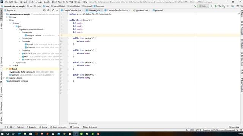Start debugging with the green bug icon

click(x=216, y=6)
